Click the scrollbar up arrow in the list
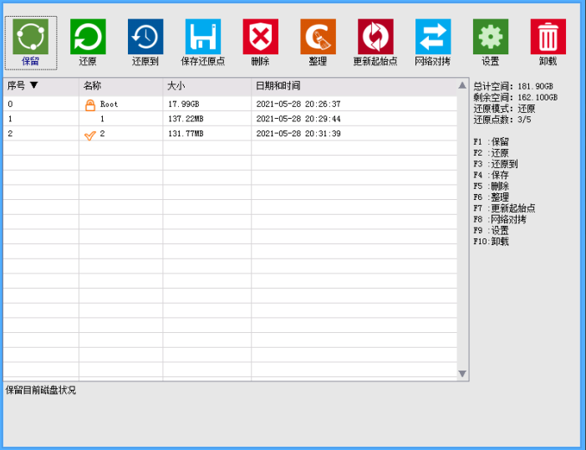586x450 pixels. (x=462, y=85)
